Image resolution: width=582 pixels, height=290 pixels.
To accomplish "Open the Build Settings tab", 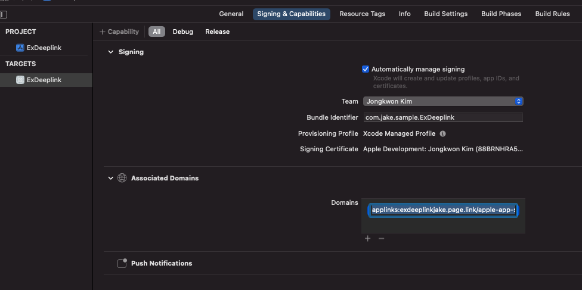I will coord(446,14).
